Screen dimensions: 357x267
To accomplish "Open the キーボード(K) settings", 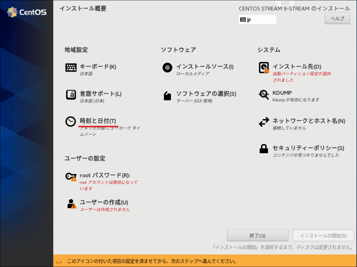I will (98, 67).
